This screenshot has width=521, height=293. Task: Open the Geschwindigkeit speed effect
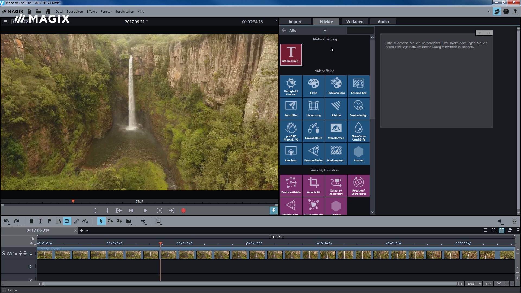point(358,109)
